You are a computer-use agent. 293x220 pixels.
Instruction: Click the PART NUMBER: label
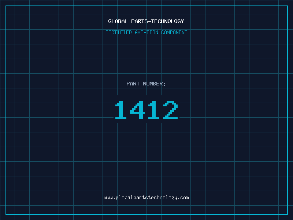click(x=146, y=84)
